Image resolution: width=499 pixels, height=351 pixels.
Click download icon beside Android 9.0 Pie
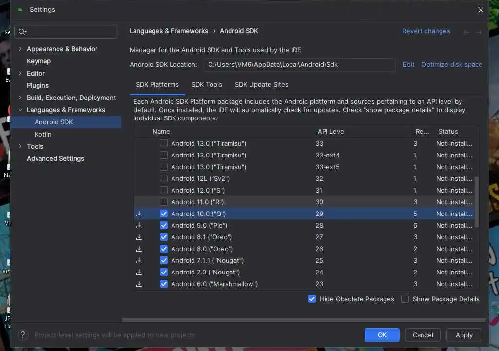(139, 226)
